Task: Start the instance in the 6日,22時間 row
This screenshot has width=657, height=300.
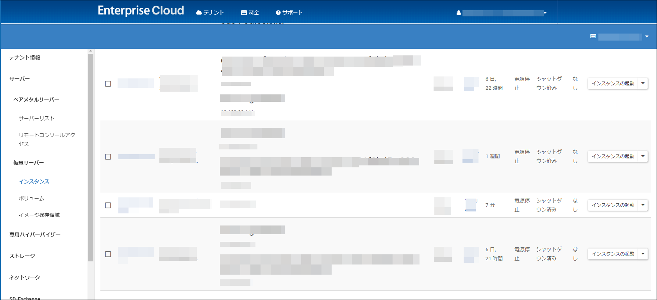Action: 613,83
